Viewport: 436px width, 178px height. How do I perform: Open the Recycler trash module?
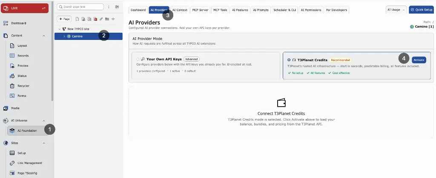tap(23, 86)
